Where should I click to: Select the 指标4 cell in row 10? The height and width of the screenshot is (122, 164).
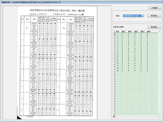coord(143,56)
